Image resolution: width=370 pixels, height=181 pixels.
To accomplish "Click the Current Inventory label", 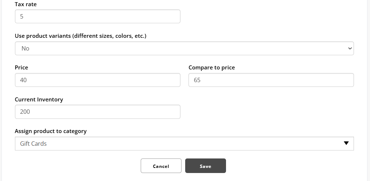I will point(39,100).
